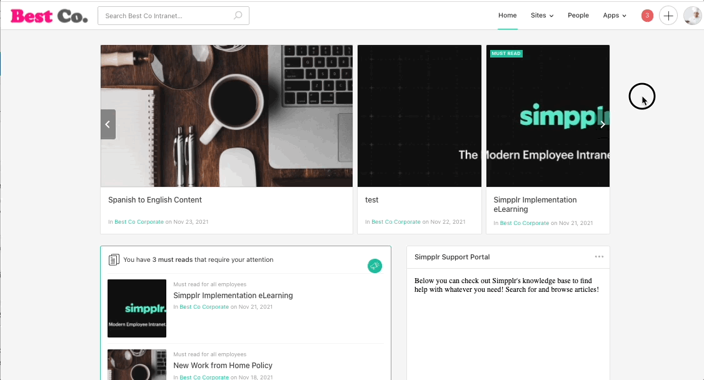The image size is (704, 380).
Task: Expand the Sites dropdown
Action: pos(542,15)
